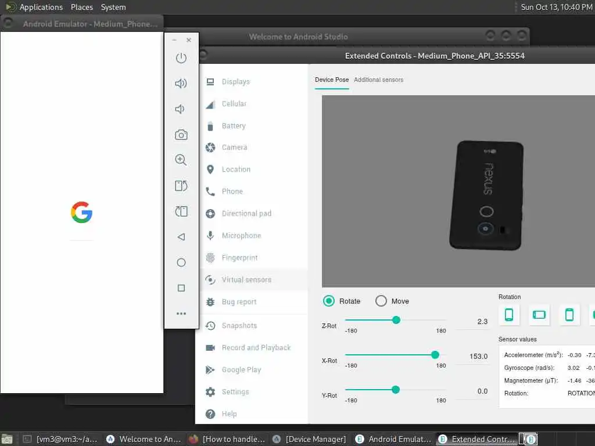Click the Y-Rot slider handle
This screenshot has width=595, height=446.
tap(395, 390)
